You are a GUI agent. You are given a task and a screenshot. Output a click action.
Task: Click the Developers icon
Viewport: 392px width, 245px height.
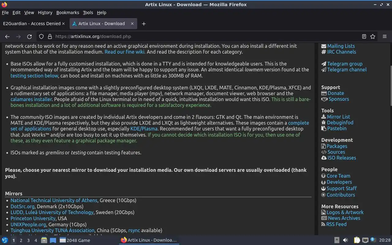point(323,182)
